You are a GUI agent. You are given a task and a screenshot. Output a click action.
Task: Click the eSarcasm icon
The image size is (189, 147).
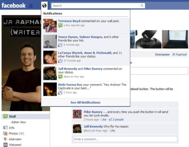click(5, 139)
